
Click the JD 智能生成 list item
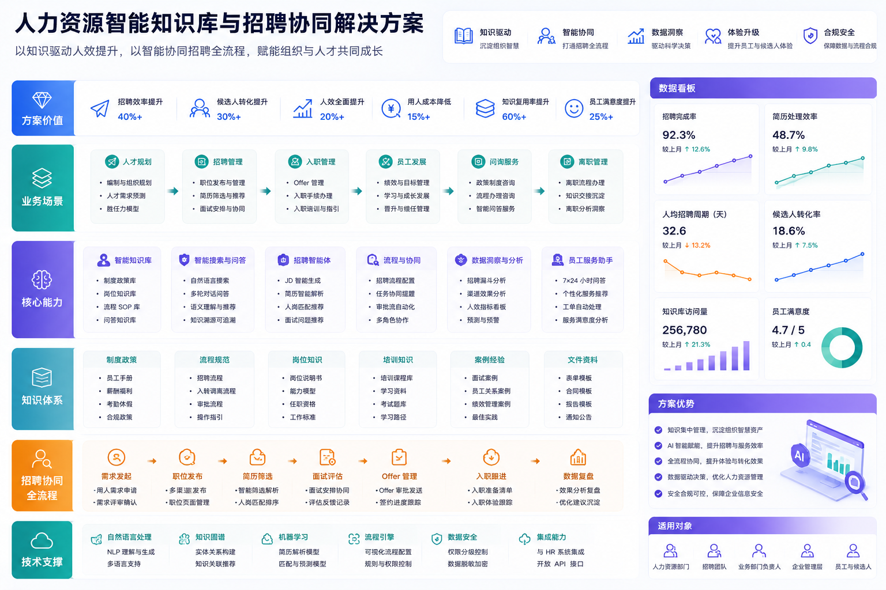(303, 281)
